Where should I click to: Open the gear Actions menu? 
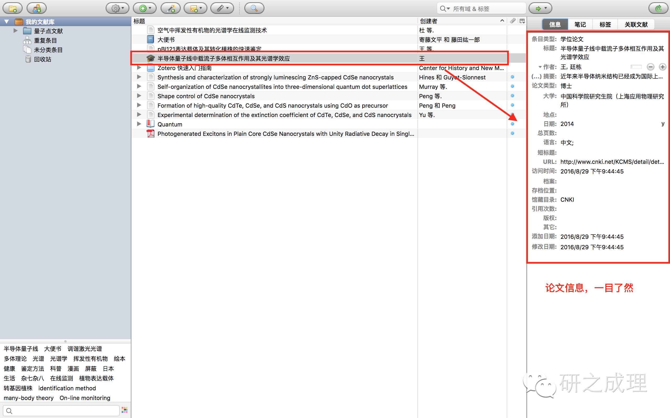click(x=118, y=8)
